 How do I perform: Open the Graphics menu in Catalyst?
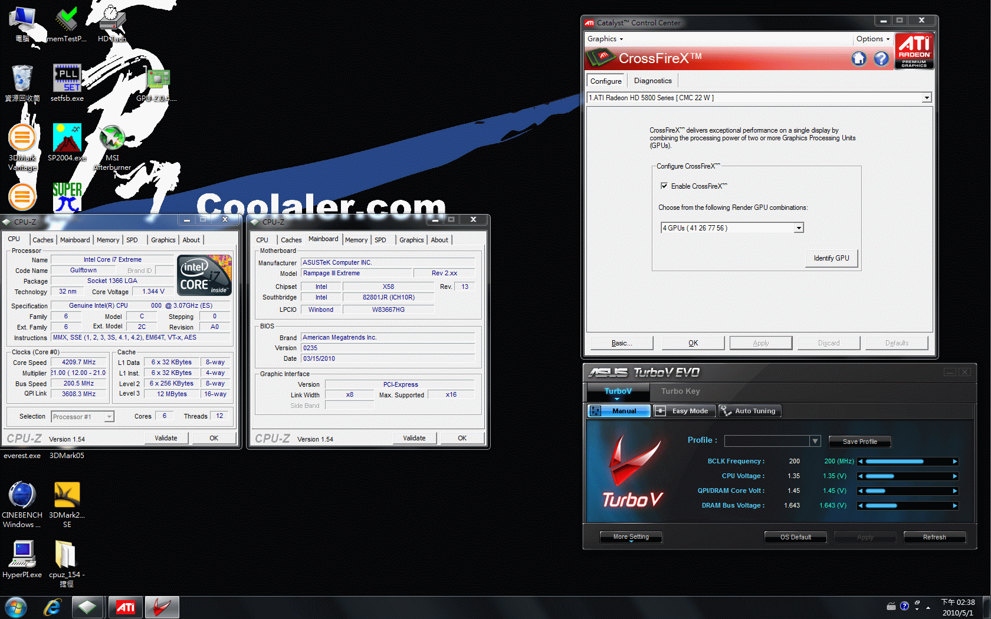tap(605, 39)
